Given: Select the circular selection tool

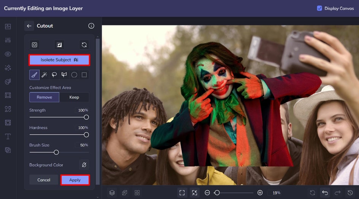Looking at the screenshot, I should [x=74, y=75].
